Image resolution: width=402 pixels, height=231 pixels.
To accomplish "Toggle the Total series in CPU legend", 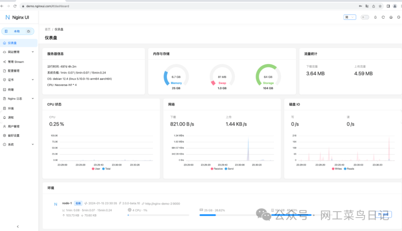I will (x=106, y=169).
